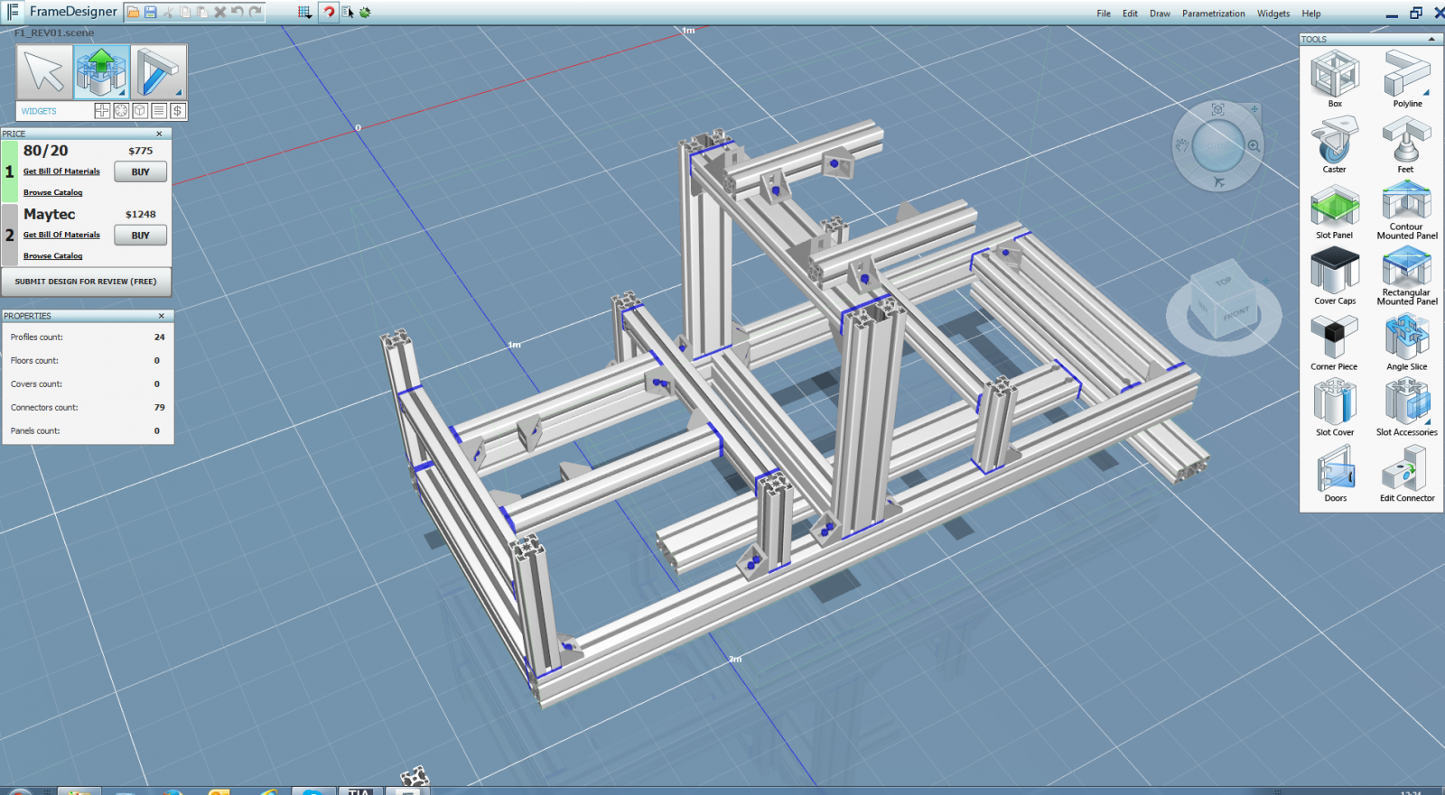
Task: Click the green bug report icon
Action: coord(365,13)
